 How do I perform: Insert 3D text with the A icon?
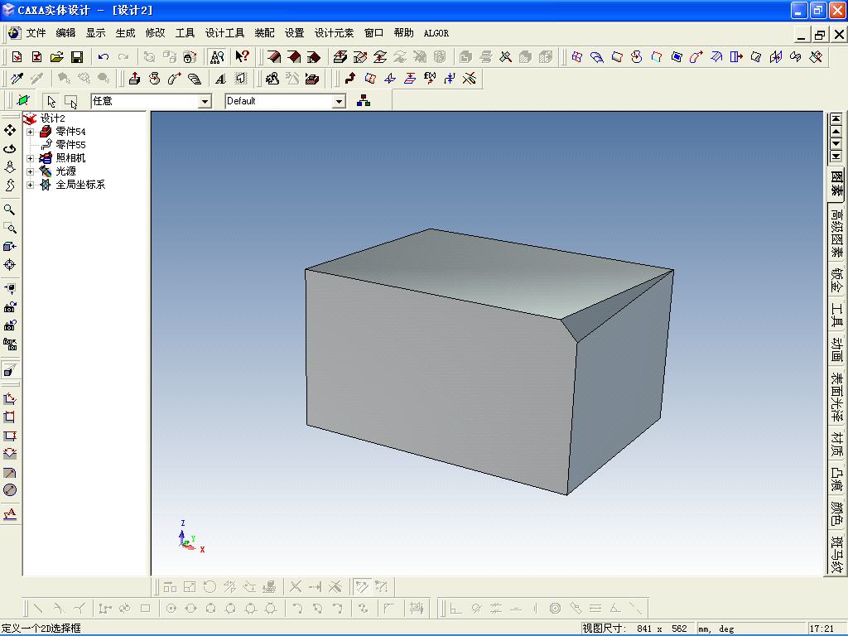(220, 79)
